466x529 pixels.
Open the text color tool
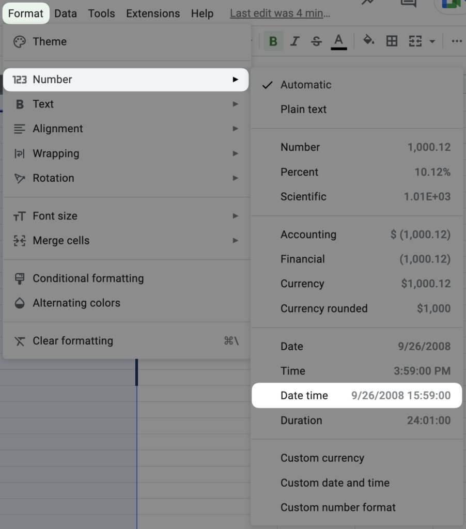(337, 41)
